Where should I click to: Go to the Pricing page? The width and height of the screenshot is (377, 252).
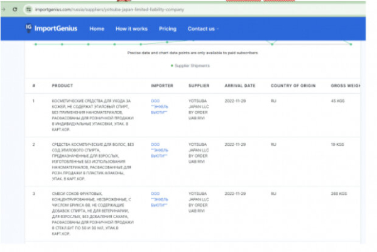tap(168, 29)
